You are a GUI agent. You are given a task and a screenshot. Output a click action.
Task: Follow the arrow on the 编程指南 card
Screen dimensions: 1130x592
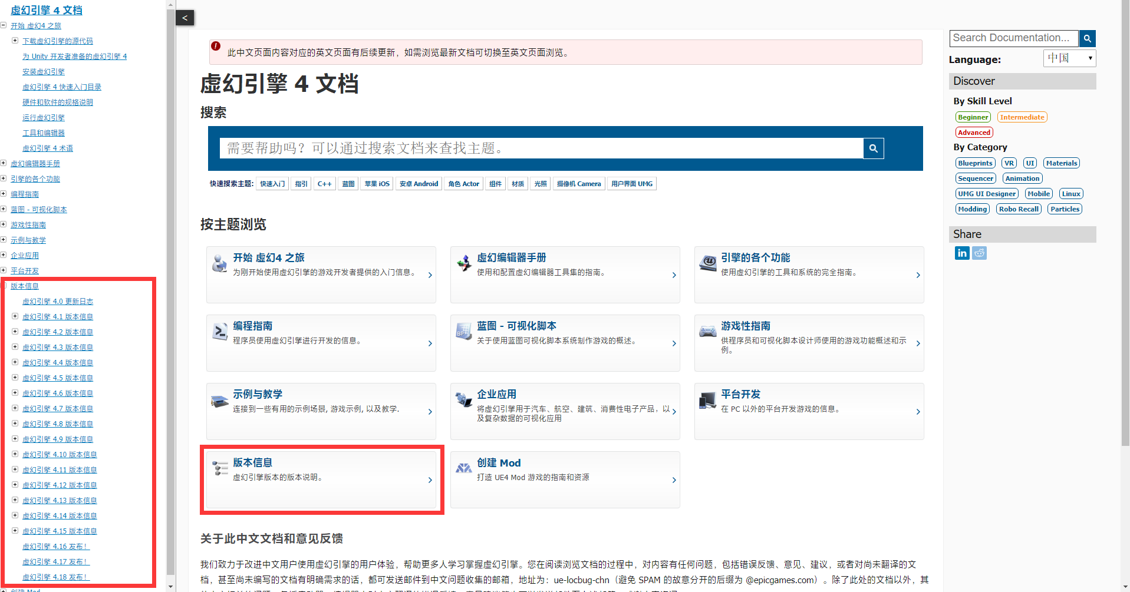(430, 343)
